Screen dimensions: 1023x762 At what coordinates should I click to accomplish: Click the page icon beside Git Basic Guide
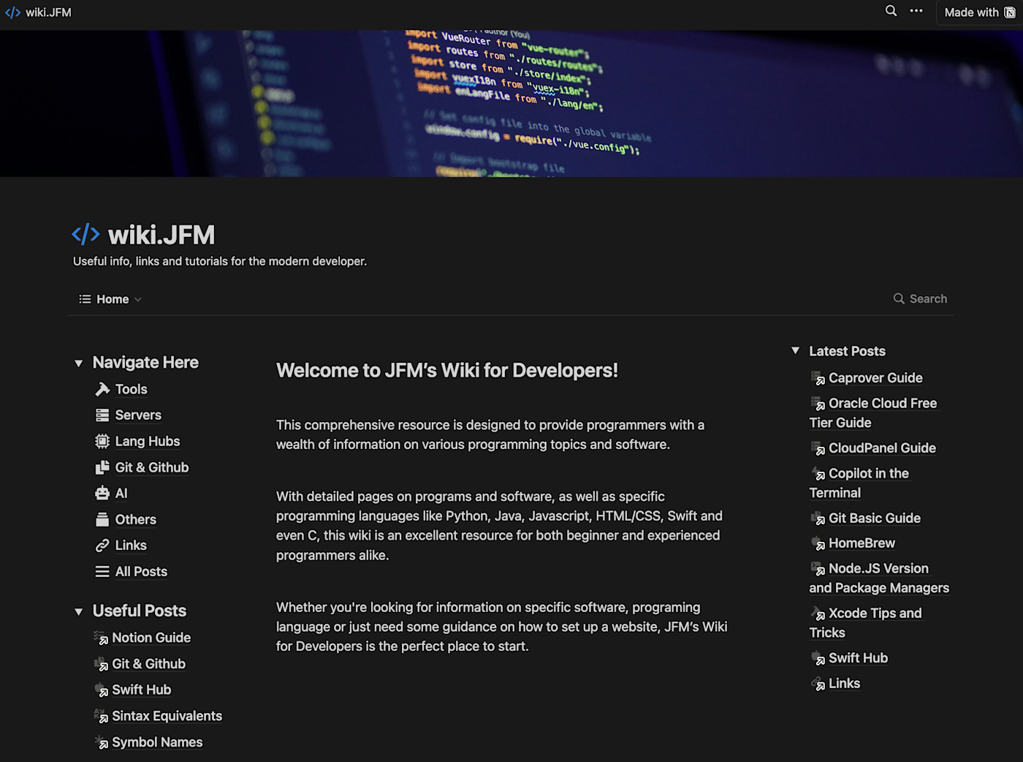[x=818, y=518]
